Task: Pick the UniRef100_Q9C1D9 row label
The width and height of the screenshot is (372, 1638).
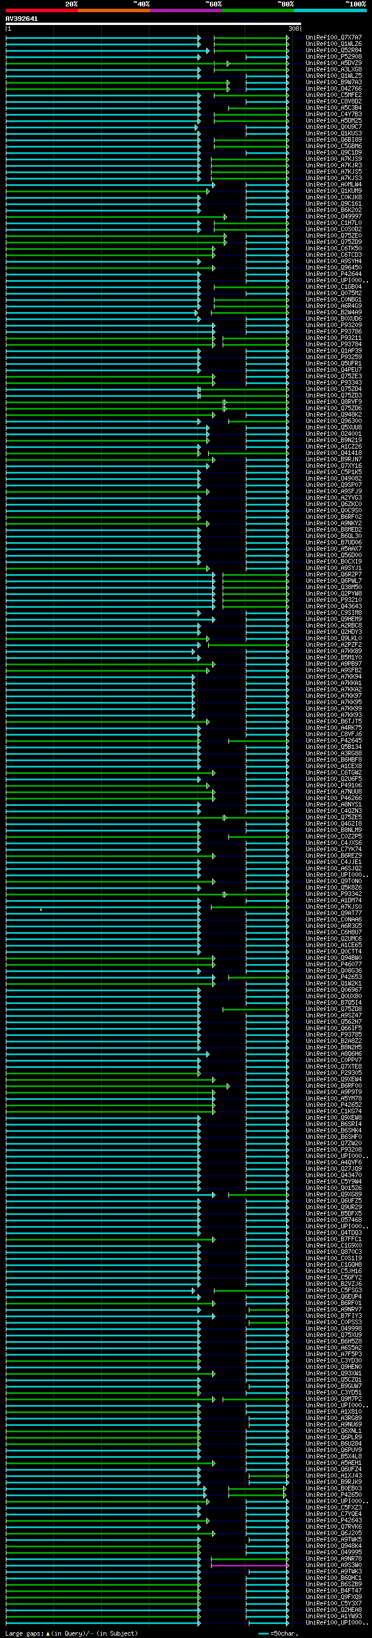Action: click(334, 153)
